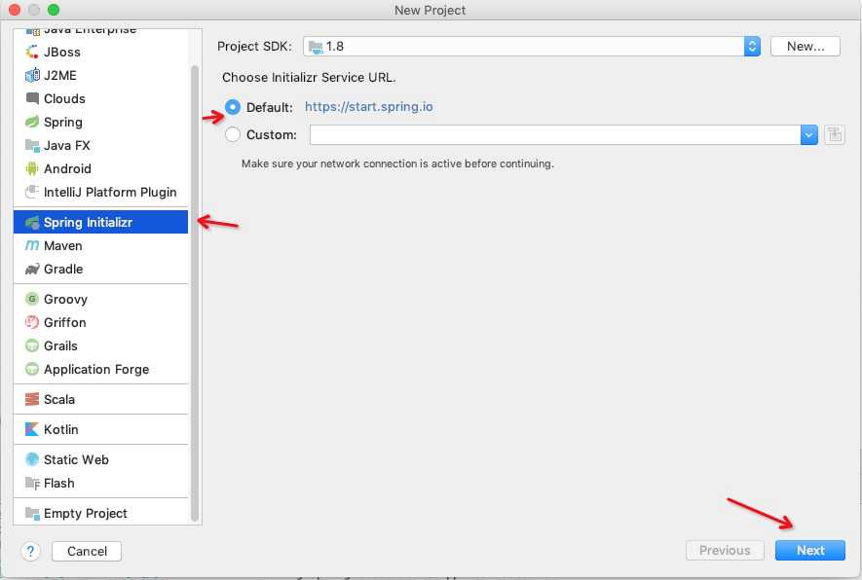The height and width of the screenshot is (580, 862).
Task: Select Application Forge label in list
Action: coord(96,369)
